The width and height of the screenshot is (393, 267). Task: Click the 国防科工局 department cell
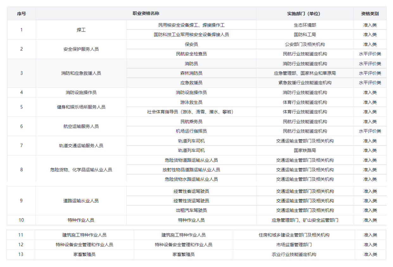point(305,35)
